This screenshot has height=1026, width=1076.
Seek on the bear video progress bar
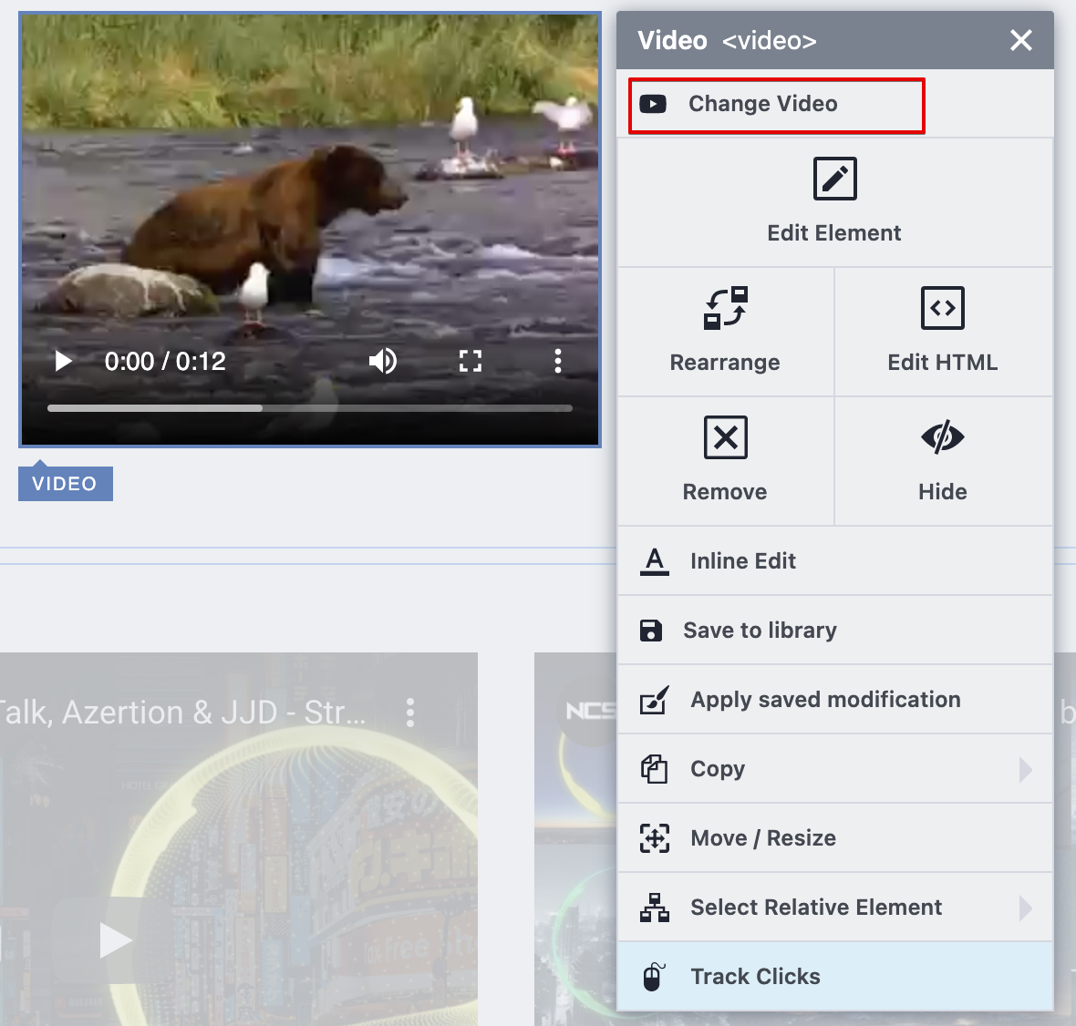pyautogui.click(x=309, y=408)
